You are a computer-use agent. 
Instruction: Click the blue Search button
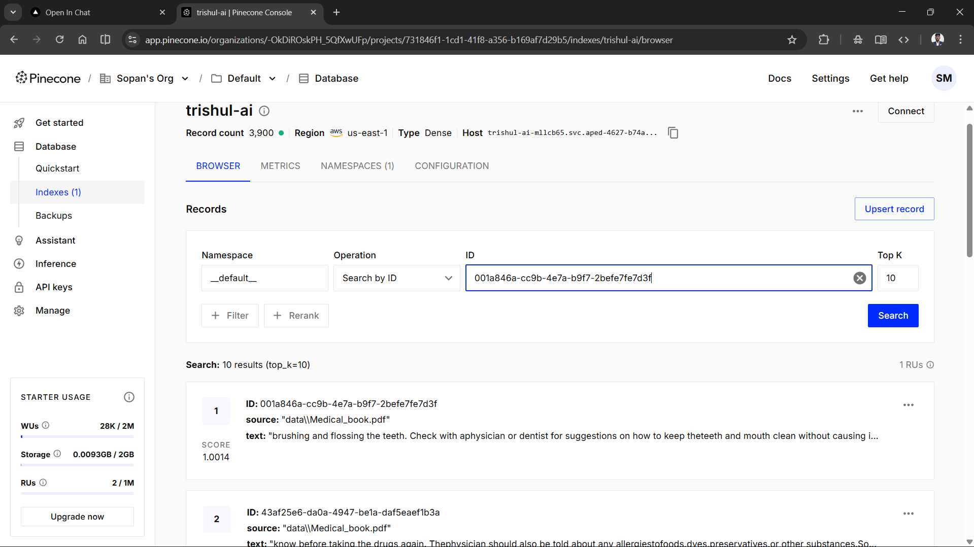pos(893,316)
